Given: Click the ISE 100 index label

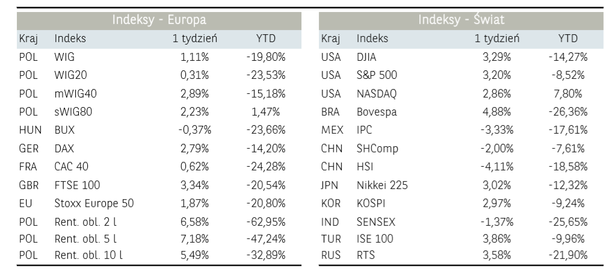Looking at the screenshot, I should (x=375, y=238).
